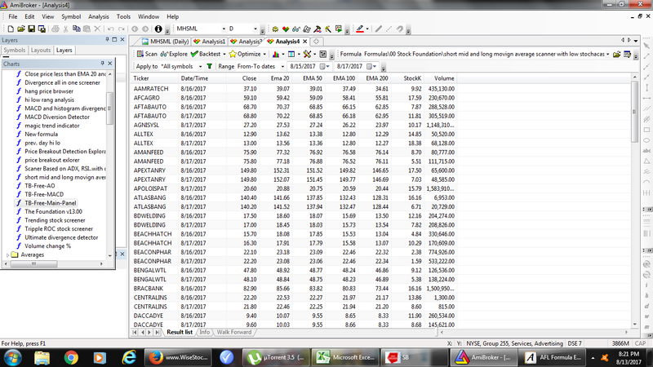This screenshot has height=367, width=653.
Task: Sort results by Ticker column header
Action: (153, 78)
